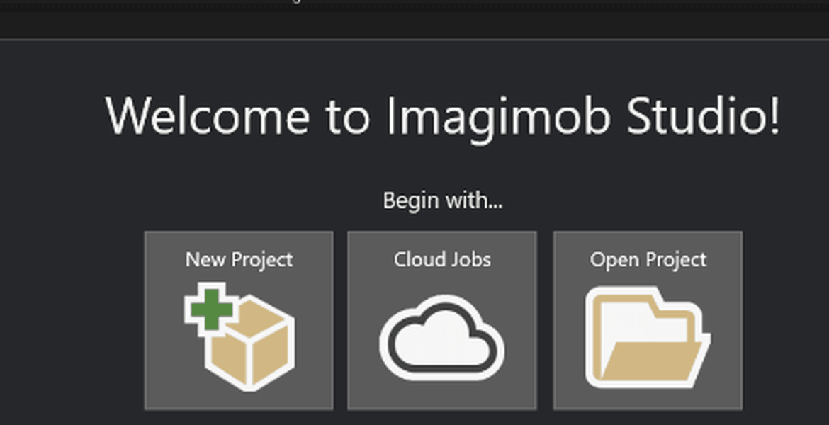Open the Cloud Jobs tile
Viewport: 829px width, 425px height.
click(x=442, y=320)
